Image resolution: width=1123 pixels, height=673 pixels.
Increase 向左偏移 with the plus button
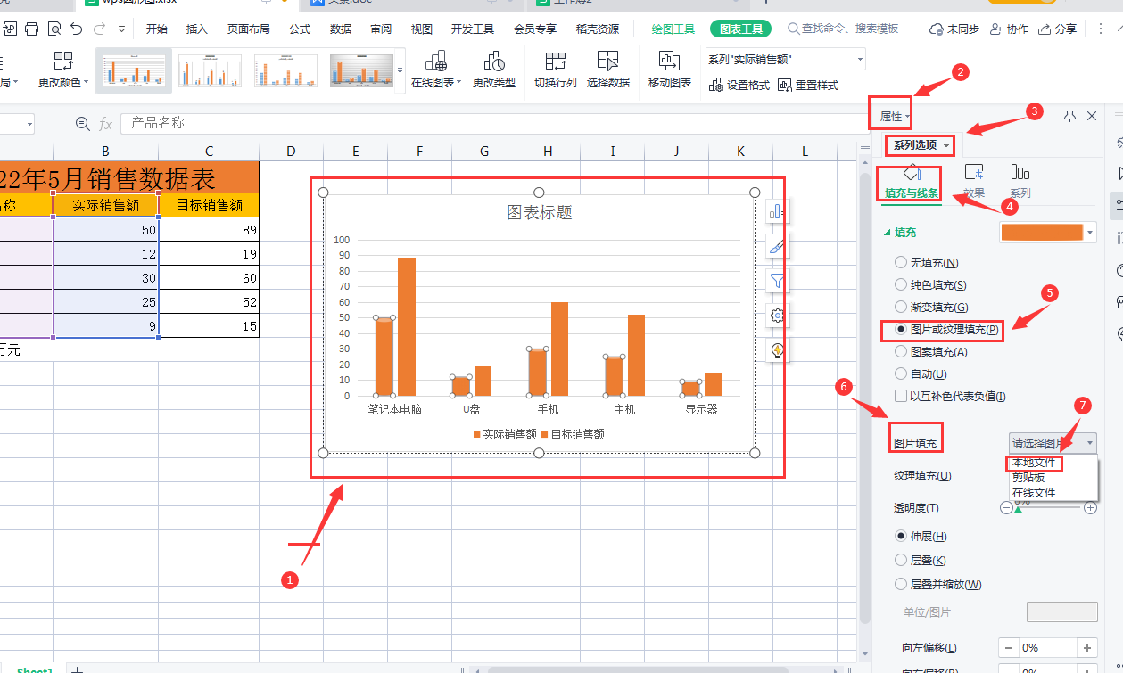coord(1087,648)
